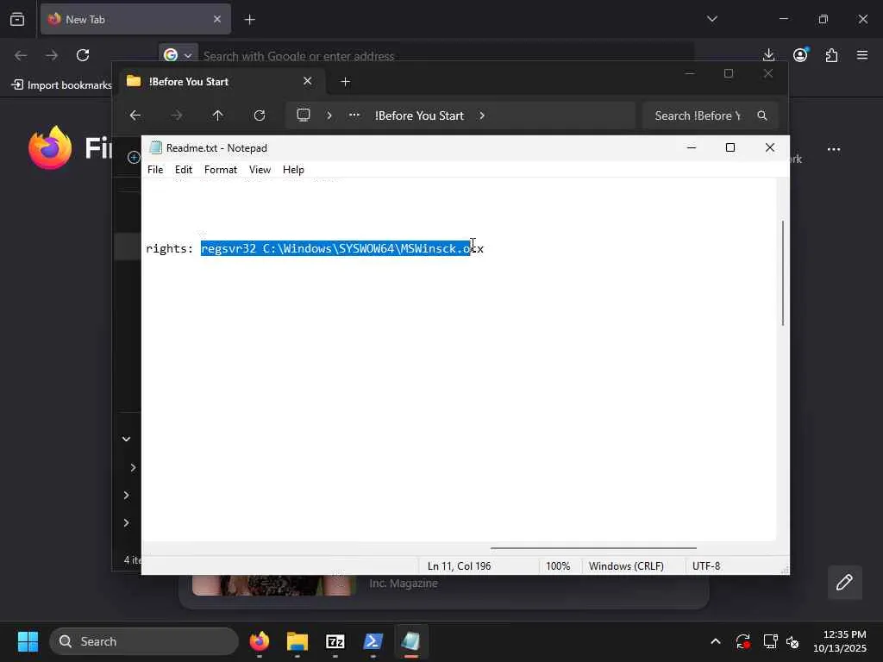
Task: Click the Notepad horizontal scrollbar thumb
Action: (593, 547)
